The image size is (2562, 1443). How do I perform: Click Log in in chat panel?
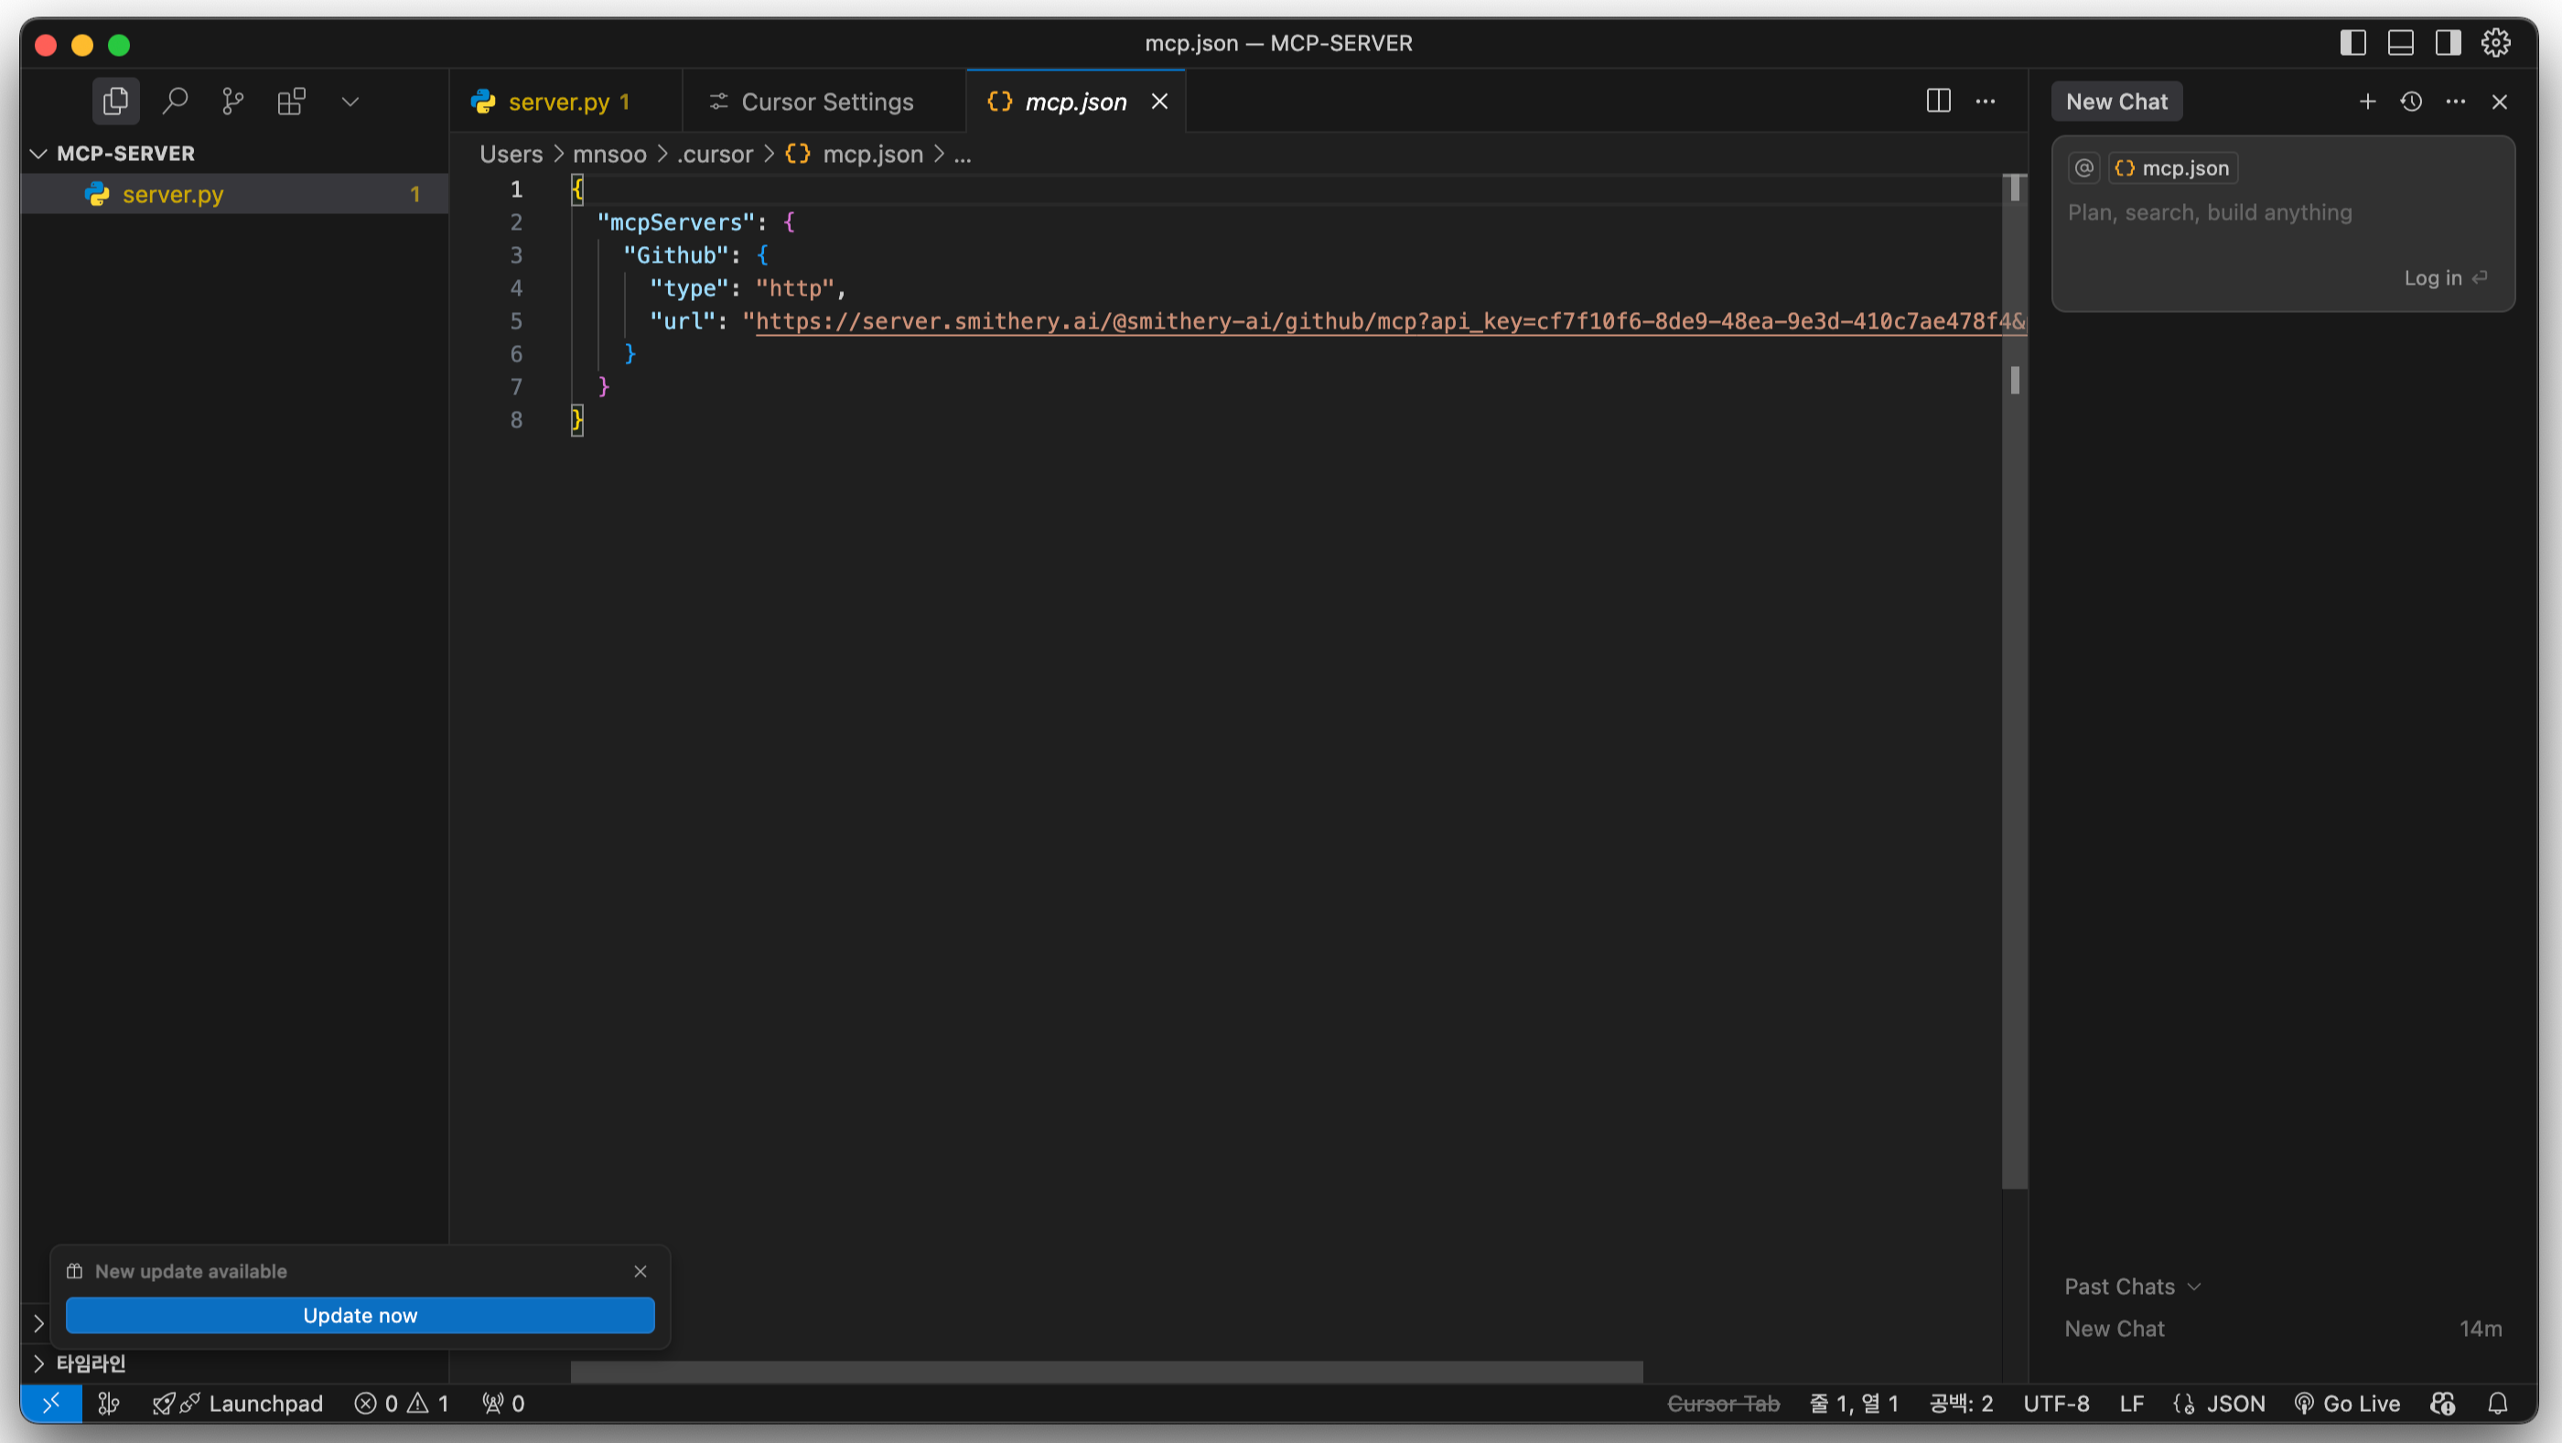[x=2433, y=278]
